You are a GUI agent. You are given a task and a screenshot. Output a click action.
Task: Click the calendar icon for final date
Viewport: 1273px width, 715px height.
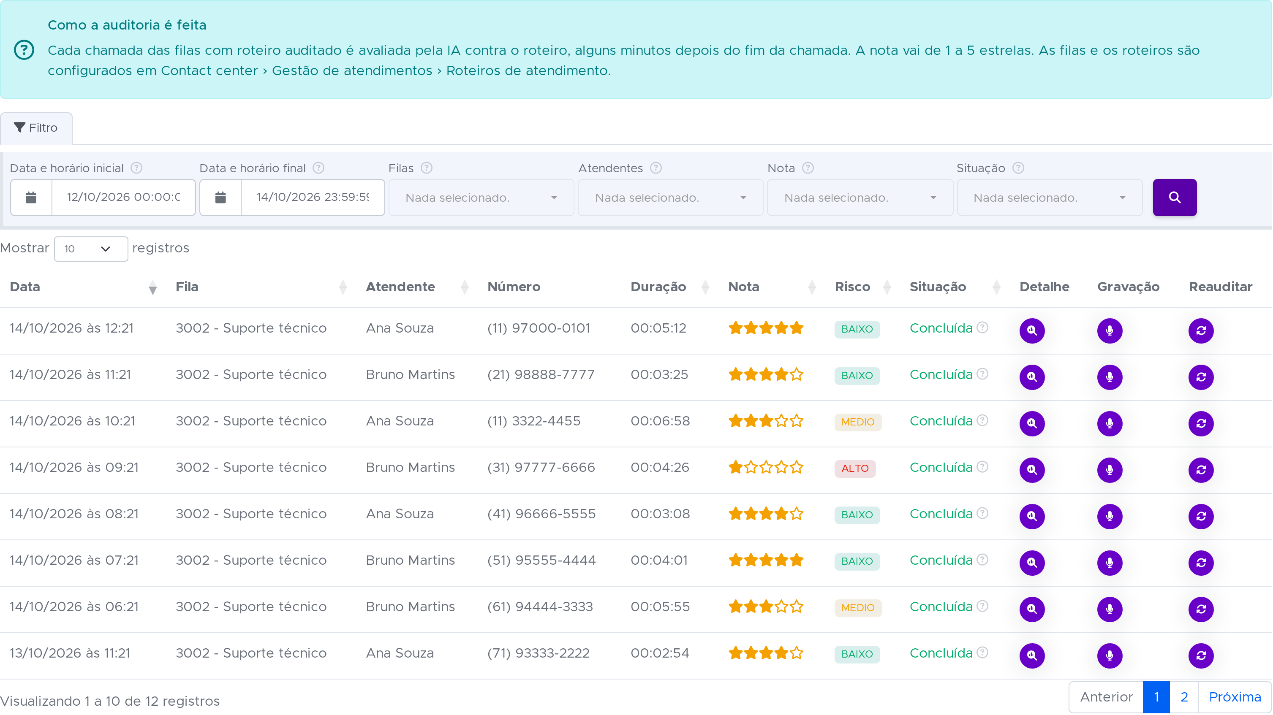click(220, 198)
